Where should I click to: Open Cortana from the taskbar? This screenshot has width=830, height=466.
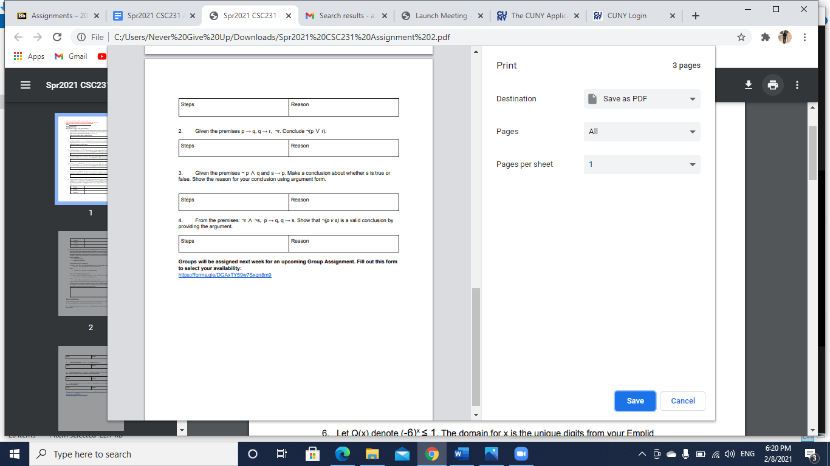click(253, 454)
